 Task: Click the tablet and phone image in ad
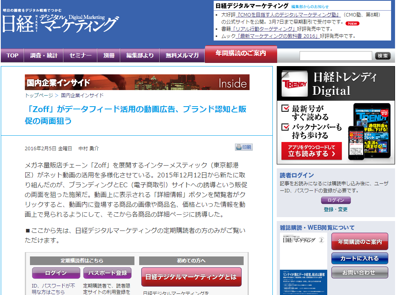point(369,132)
